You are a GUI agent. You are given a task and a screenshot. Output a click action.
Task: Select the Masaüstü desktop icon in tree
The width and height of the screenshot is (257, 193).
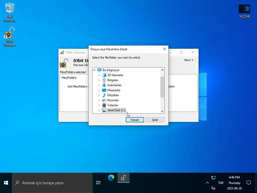coord(104,90)
